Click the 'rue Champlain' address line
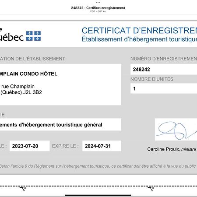197x197 pixels. (x=18, y=86)
